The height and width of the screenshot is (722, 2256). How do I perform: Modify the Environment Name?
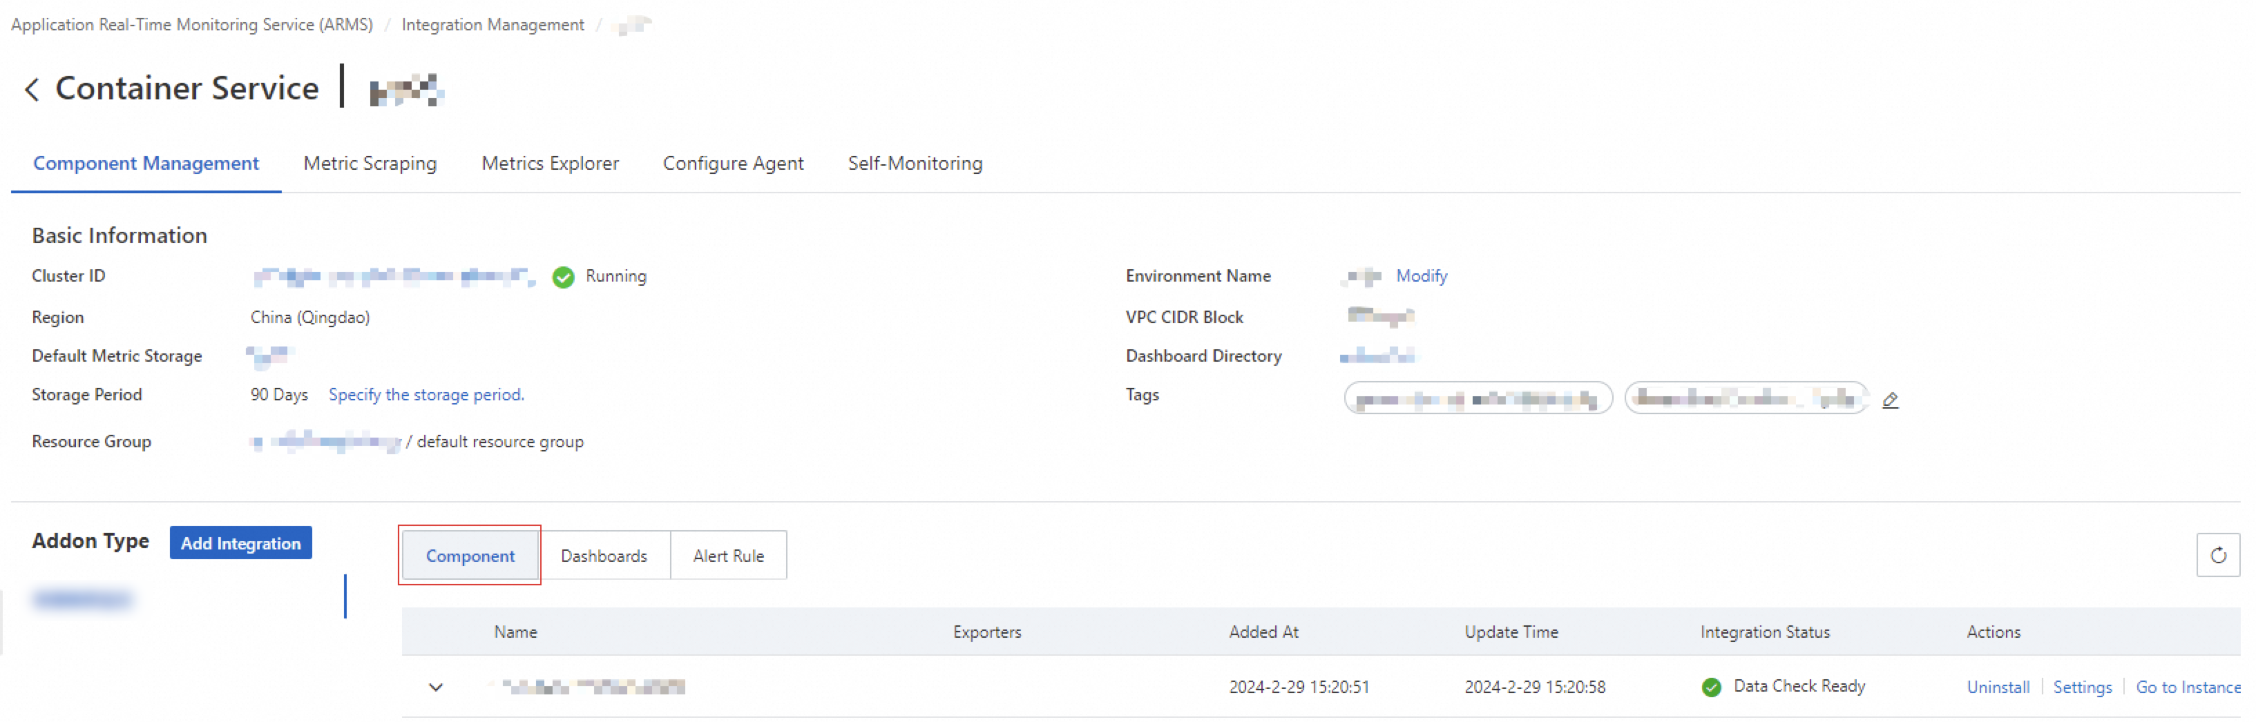coord(1422,275)
